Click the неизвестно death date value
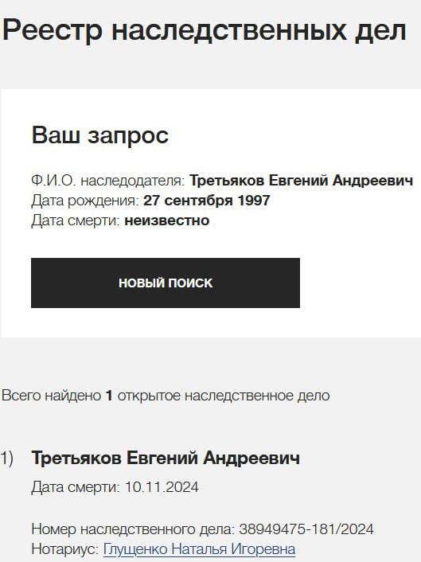Viewport: 421px width, 562px height. tap(166, 221)
